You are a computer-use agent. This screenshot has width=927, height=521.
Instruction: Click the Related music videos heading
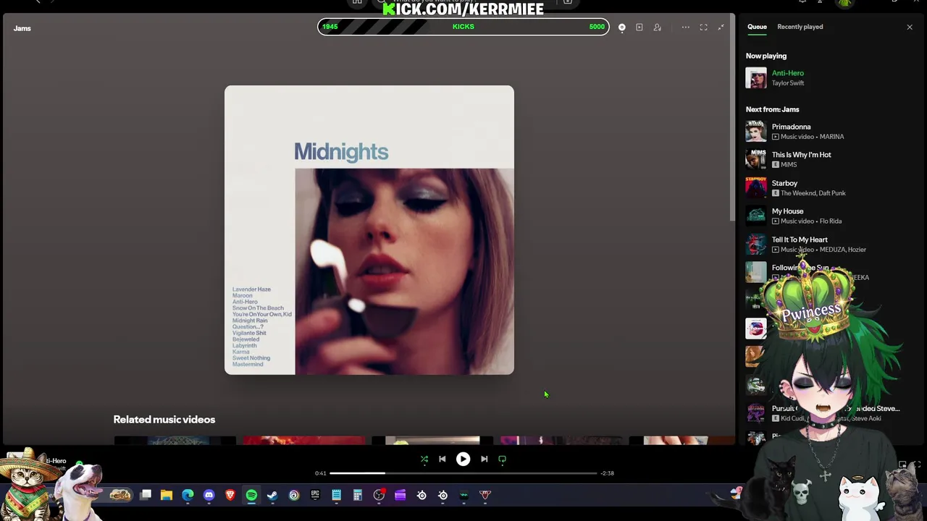pos(164,420)
